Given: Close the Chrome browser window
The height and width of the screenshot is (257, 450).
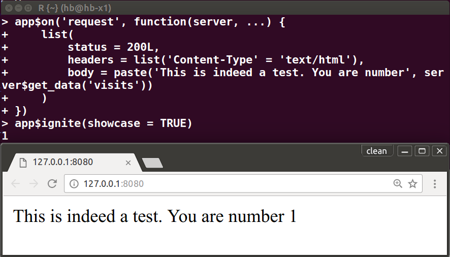Looking at the screenshot, I should point(438,151).
